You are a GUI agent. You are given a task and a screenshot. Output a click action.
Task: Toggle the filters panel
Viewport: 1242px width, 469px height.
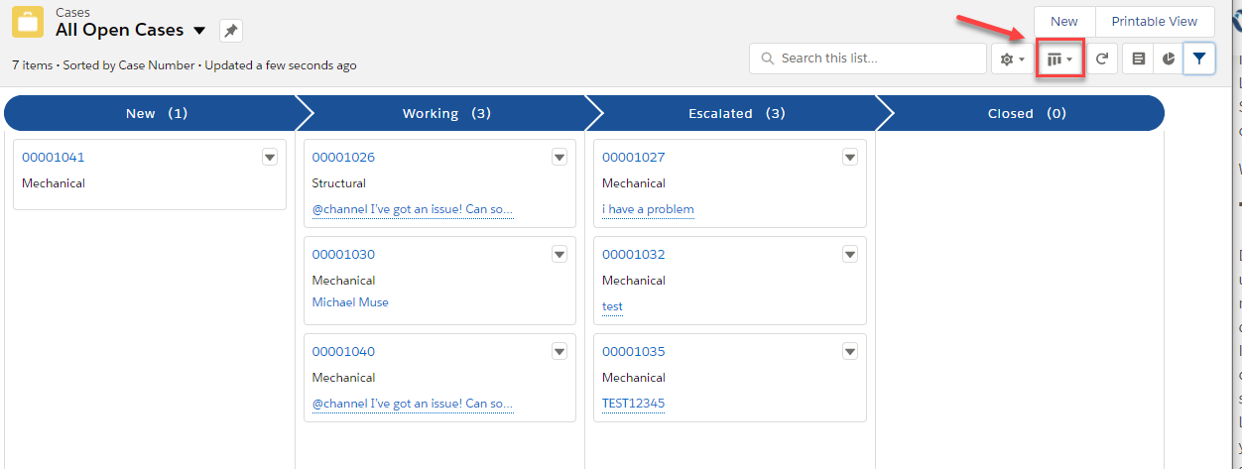pyautogui.click(x=1199, y=59)
